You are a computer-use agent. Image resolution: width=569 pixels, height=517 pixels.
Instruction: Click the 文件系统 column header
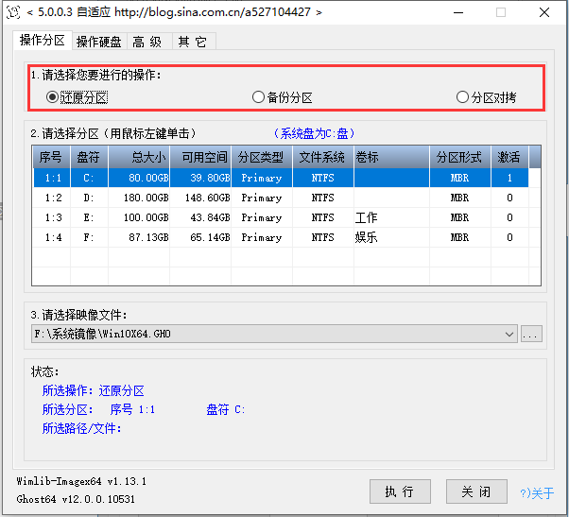322,157
